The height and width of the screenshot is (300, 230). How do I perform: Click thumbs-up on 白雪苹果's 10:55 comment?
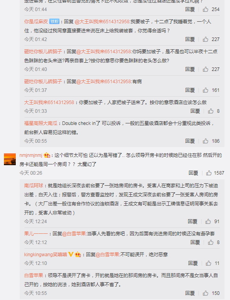pyautogui.click(x=206, y=293)
